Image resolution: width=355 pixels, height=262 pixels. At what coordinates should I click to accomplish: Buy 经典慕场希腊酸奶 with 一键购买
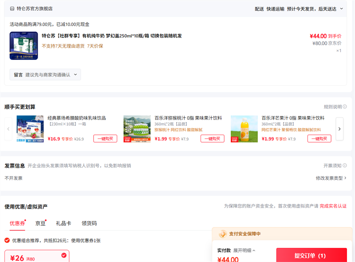click(105, 139)
